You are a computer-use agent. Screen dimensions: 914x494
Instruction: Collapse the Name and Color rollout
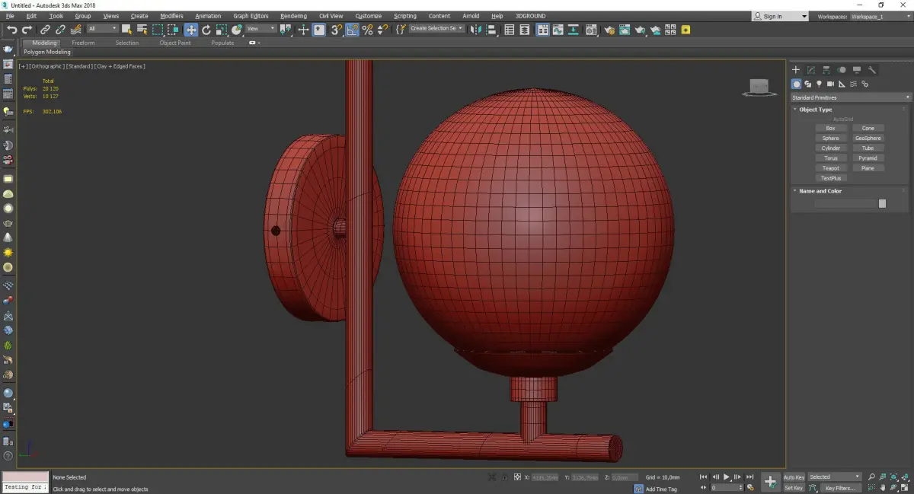[820, 191]
